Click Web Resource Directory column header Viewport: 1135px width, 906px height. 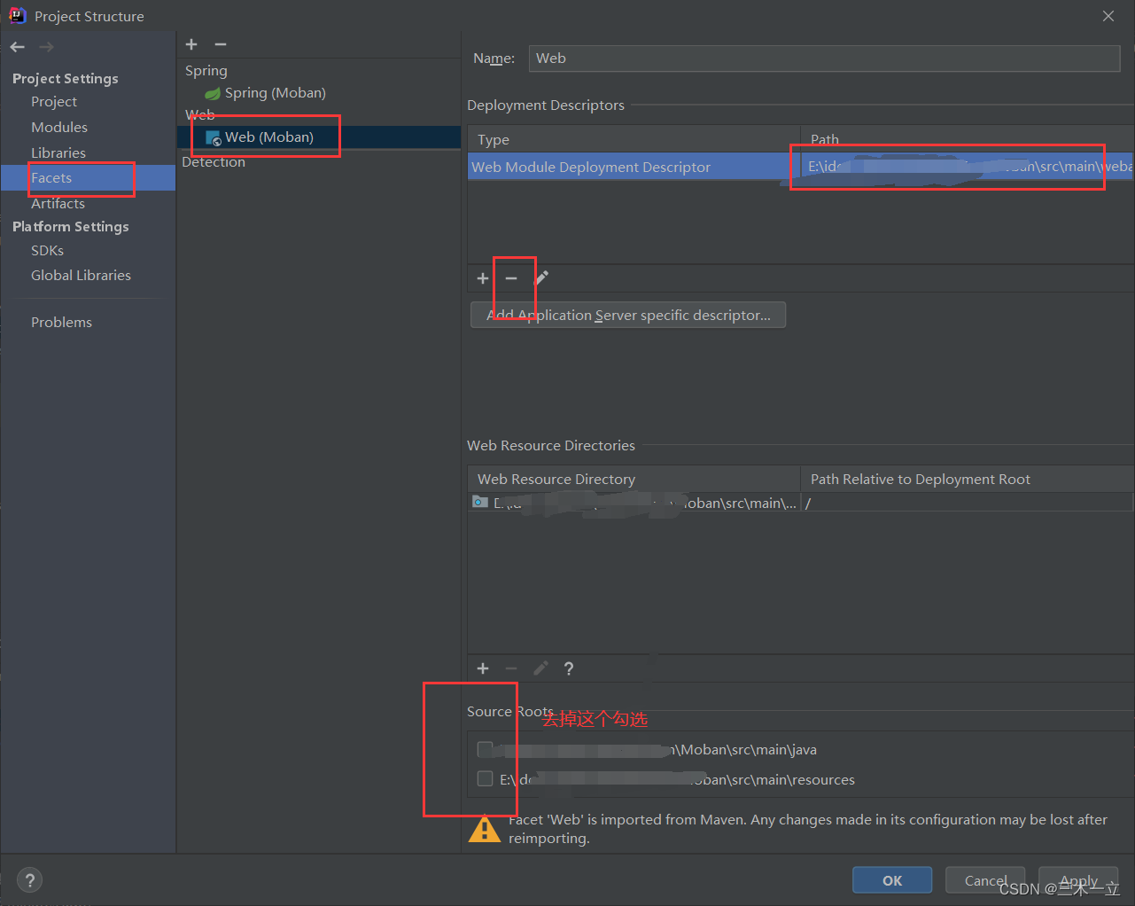pyautogui.click(x=634, y=480)
